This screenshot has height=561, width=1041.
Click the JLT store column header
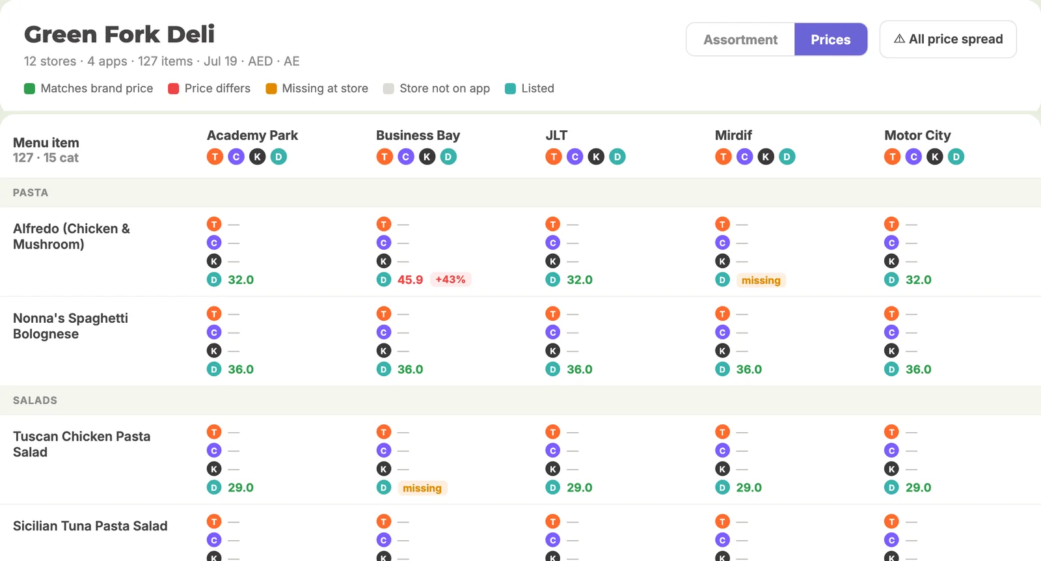pyautogui.click(x=556, y=135)
